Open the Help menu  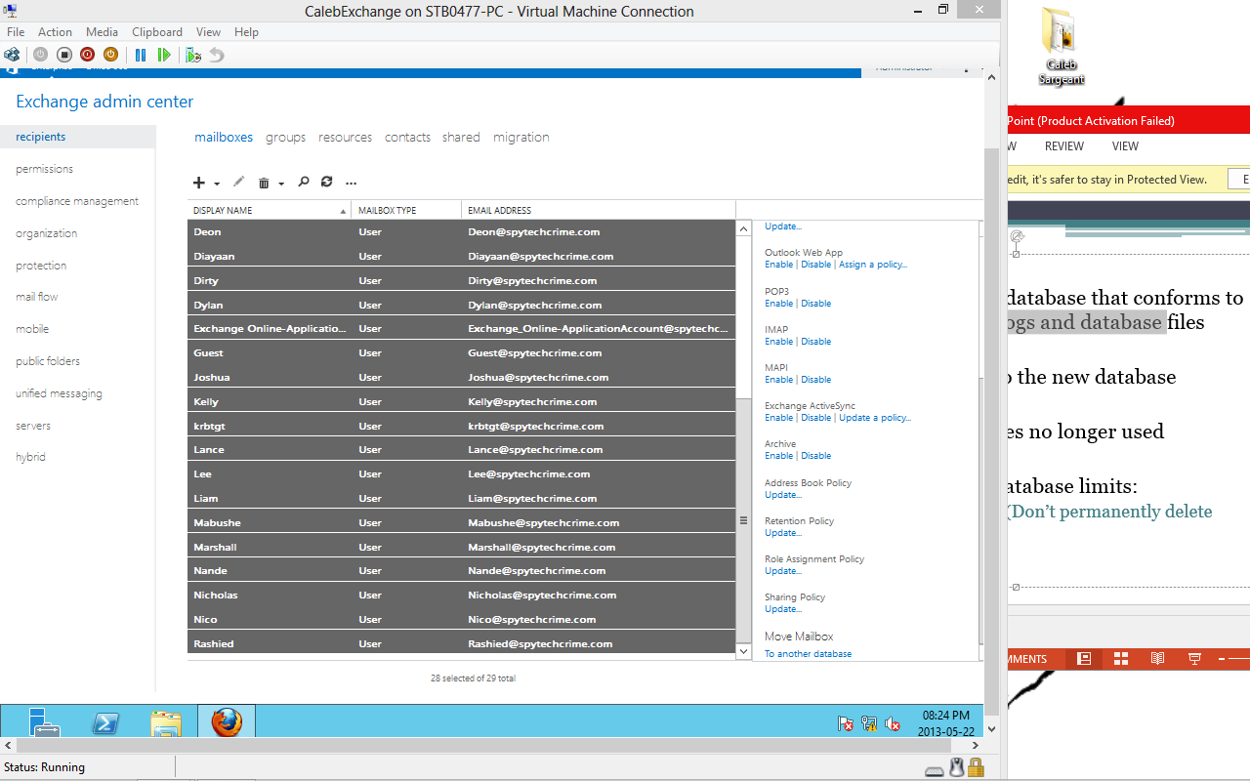point(246,32)
